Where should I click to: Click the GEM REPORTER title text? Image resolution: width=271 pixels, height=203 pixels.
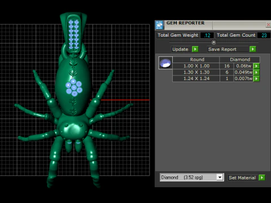coord(185,23)
